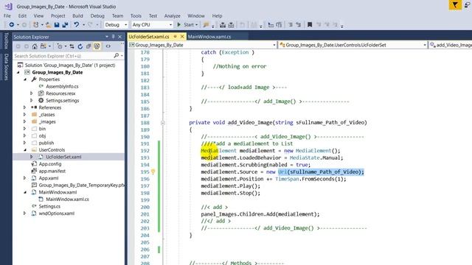472x265 pixels.
Task: Open the Debug menu
Action: (x=97, y=15)
